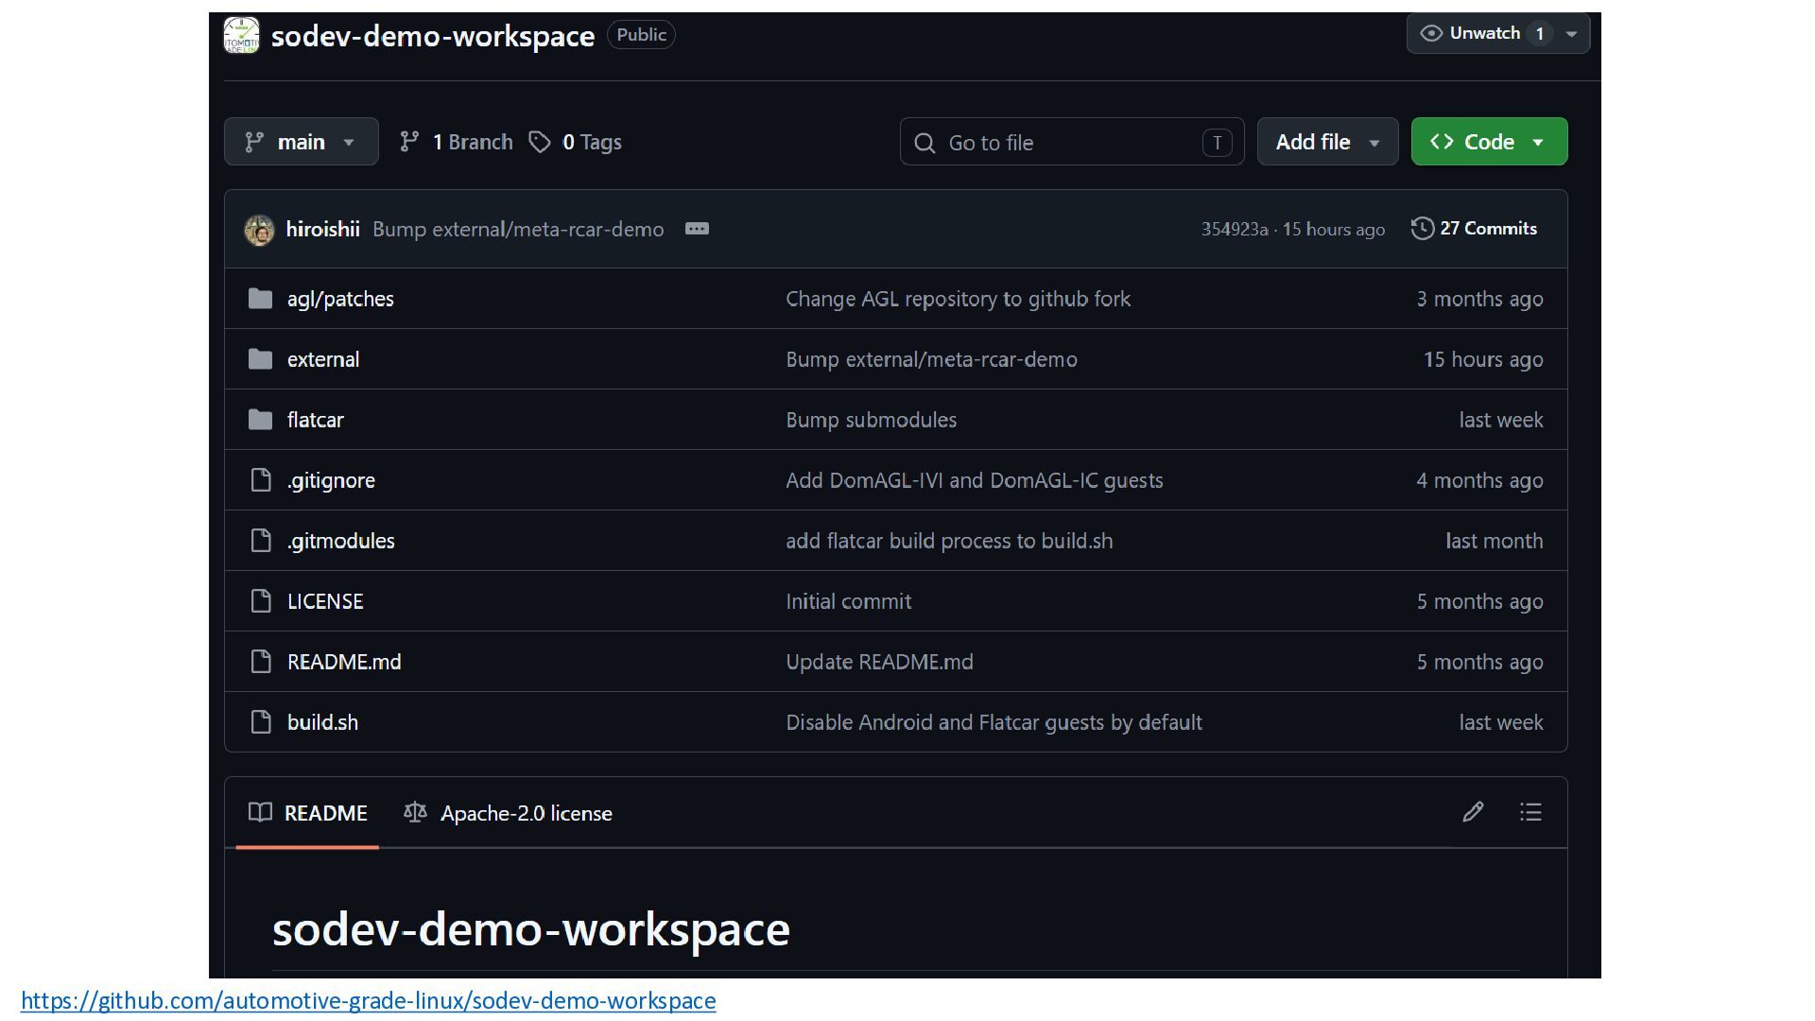Screen dimensions: 1815x1021
Task: Click the external folder icon
Action: click(260, 359)
